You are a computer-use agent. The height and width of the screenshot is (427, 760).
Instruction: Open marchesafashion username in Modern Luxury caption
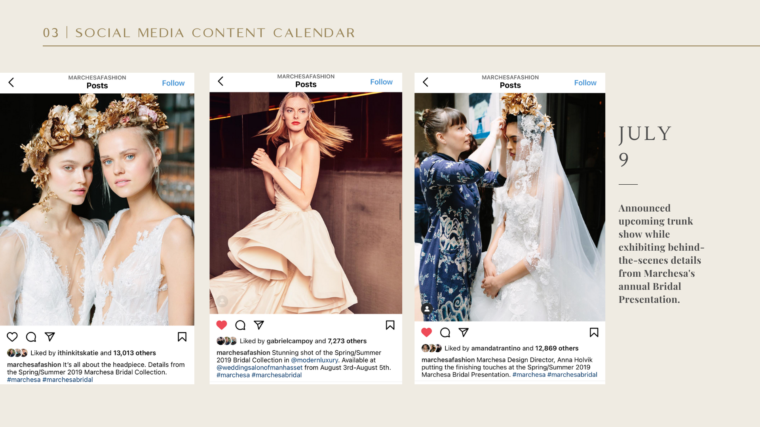243,353
